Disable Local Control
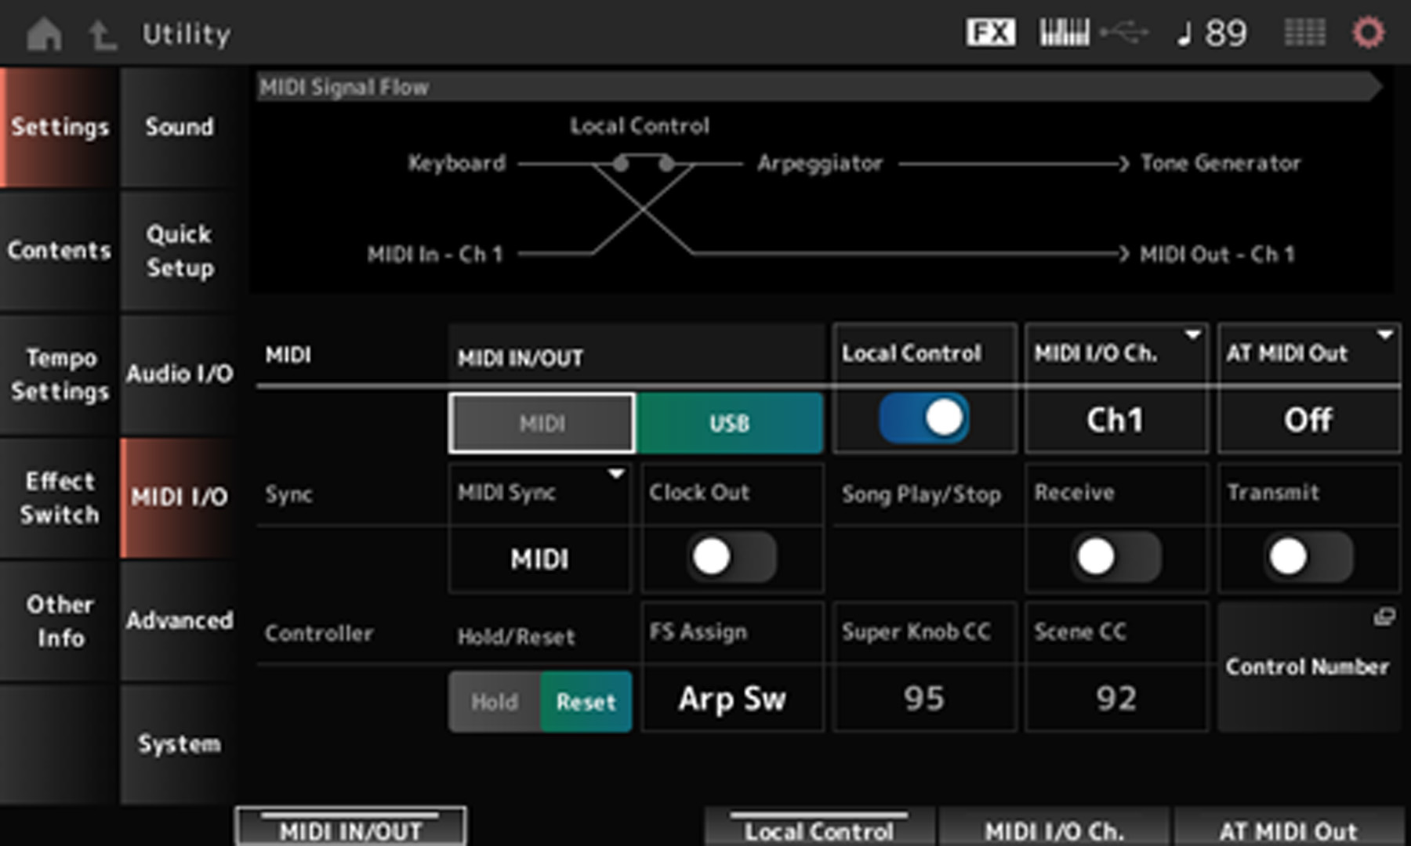The image size is (1411, 846). pos(925,418)
